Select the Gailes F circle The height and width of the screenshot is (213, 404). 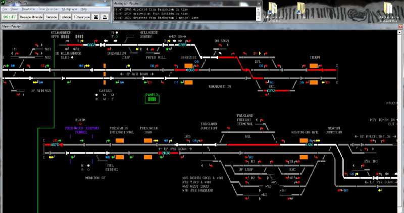pyautogui.click(x=113, y=95)
